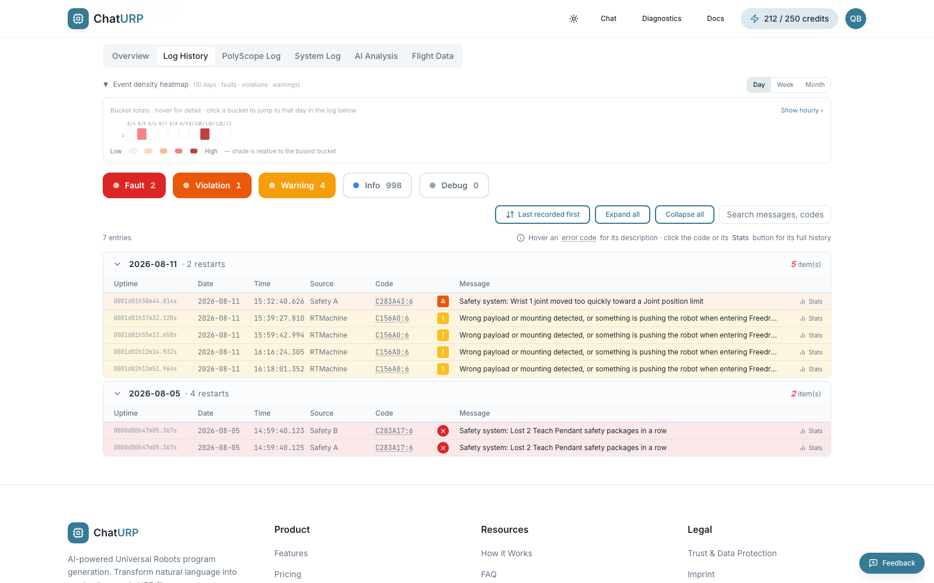Viewport: 934px width, 583px height.
Task: Enable the Info 998 severity filter
Action: [x=377, y=185]
